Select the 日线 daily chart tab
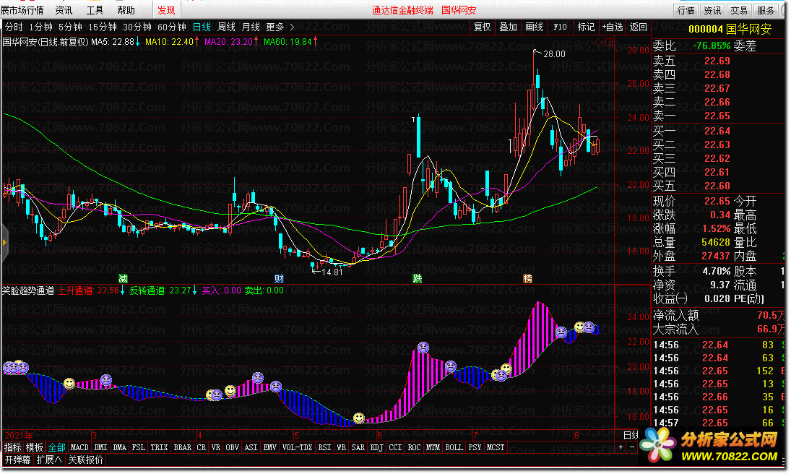 click(x=202, y=27)
